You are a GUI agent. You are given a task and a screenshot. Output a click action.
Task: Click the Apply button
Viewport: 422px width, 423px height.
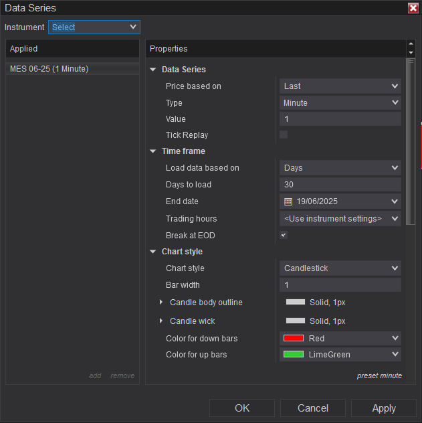pos(384,408)
